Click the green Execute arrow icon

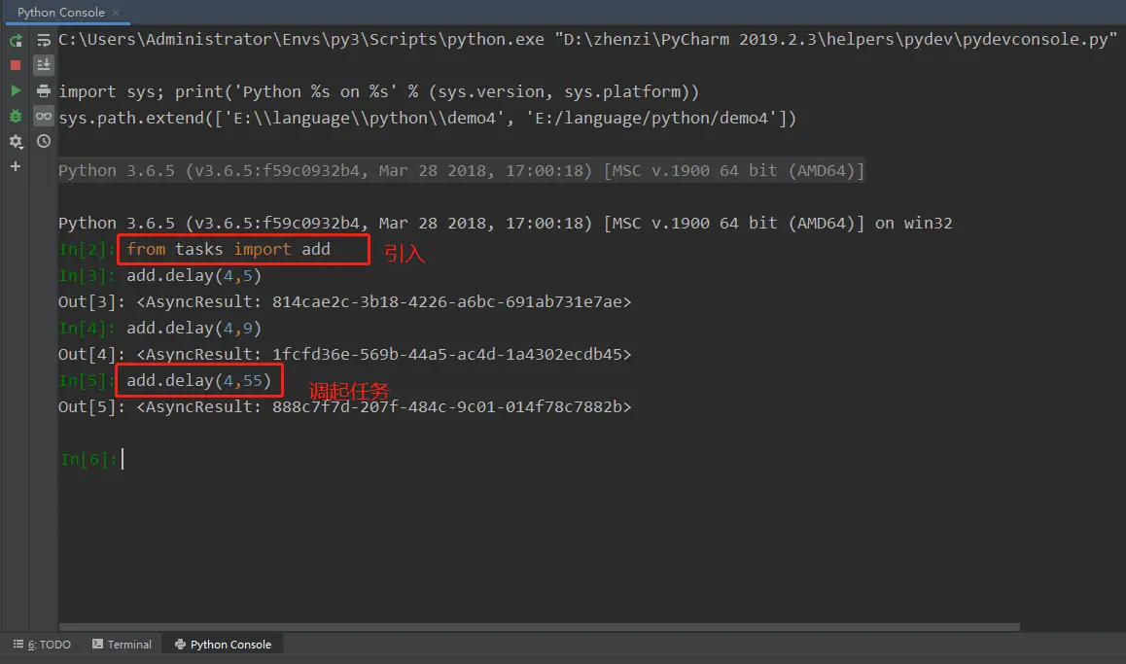16,90
